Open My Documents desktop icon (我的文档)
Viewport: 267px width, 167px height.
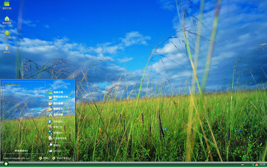point(7,5)
